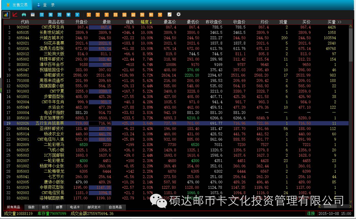The height and width of the screenshot is (219, 356).
Task: Switch to the 所有商品 bottom tab
Action: (x=13, y=207)
